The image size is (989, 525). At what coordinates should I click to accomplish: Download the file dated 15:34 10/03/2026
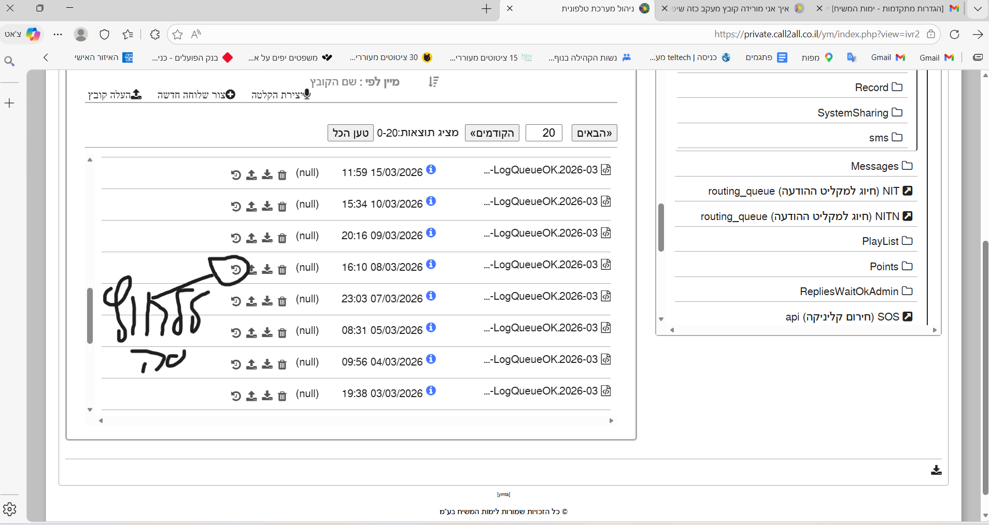click(267, 207)
